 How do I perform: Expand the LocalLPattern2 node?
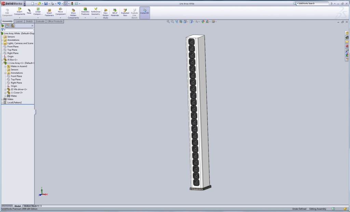tap(2, 103)
